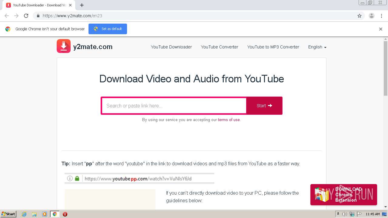Viewport: 388px width, 218px height.
Task: Click the scrollbar up arrow
Action: pos(386,39)
